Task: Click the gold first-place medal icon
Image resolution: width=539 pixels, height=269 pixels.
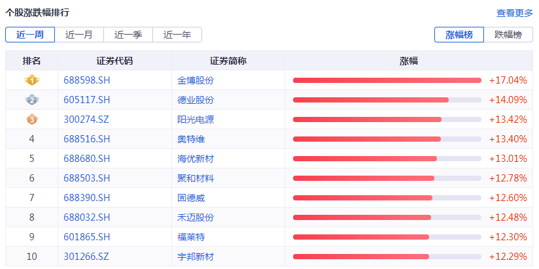Action: point(31,80)
